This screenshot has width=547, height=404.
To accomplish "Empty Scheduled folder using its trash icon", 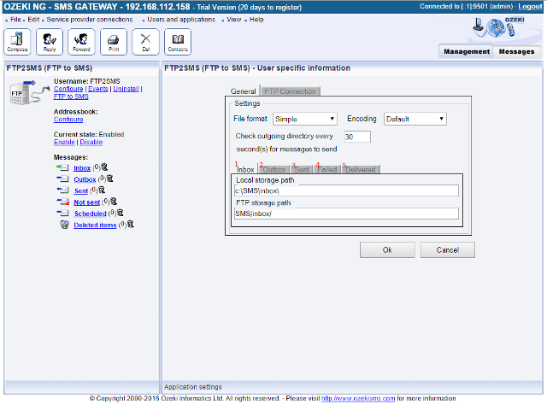I will 120,213.
